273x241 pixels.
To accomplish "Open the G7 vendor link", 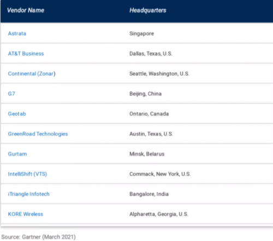I will coord(11,94).
